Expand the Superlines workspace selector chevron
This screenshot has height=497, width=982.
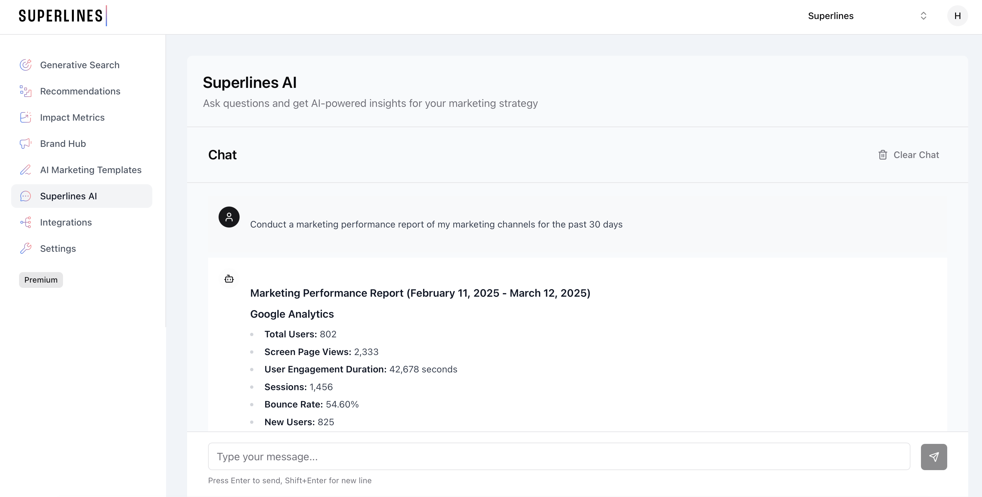coord(923,16)
